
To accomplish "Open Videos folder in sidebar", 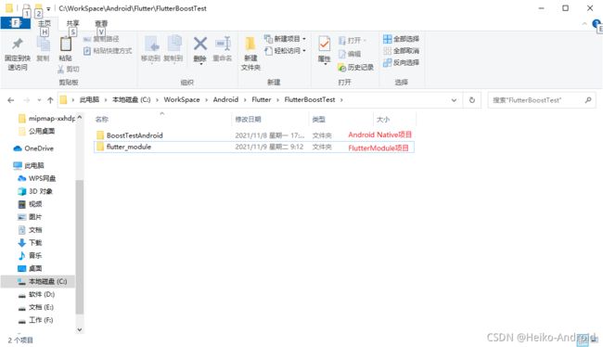I will (x=30, y=204).
